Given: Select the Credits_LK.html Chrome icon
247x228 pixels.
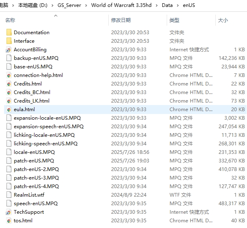Looking at the screenshot, I should pos(9,101).
